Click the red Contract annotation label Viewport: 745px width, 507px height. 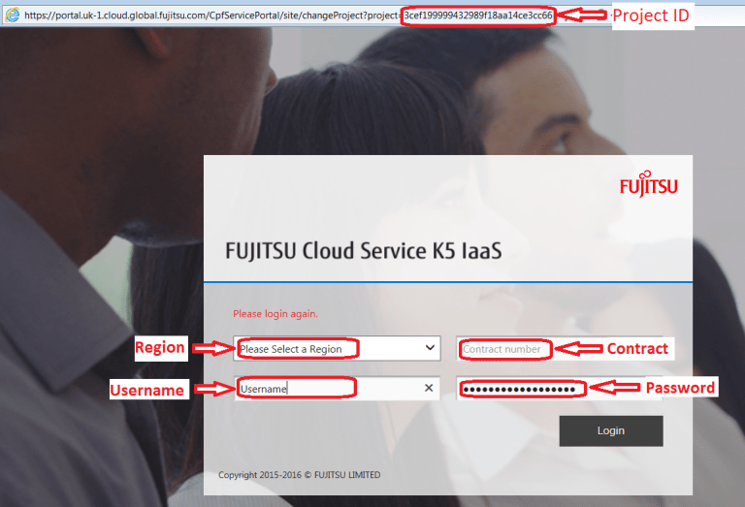[x=638, y=348]
